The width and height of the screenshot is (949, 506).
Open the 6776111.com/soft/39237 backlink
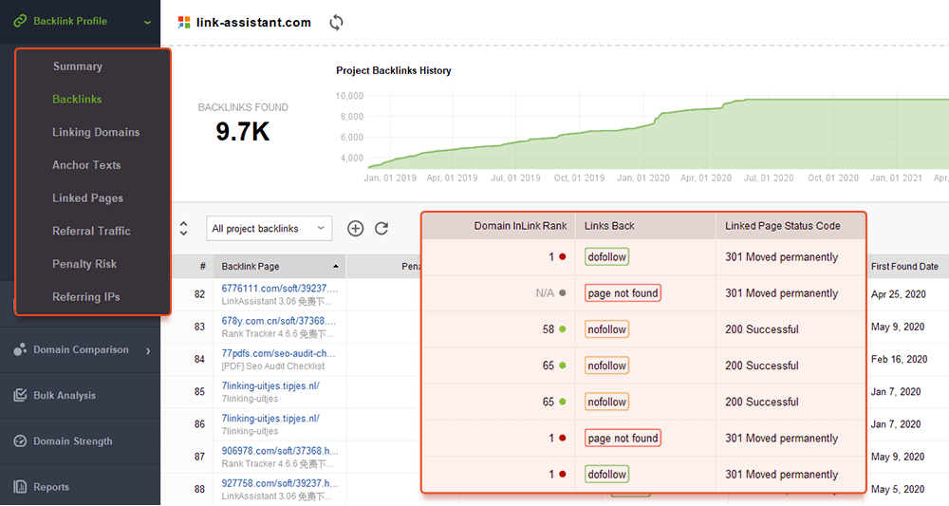click(280, 288)
